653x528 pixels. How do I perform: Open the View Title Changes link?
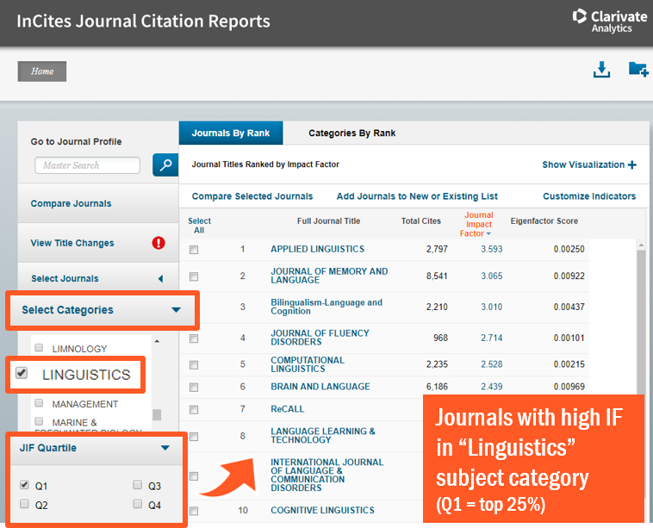coord(72,243)
